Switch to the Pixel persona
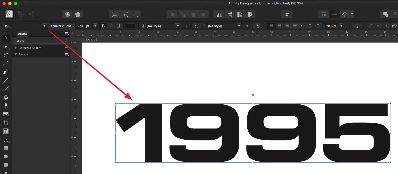398x174 pixels. (x=21, y=14)
